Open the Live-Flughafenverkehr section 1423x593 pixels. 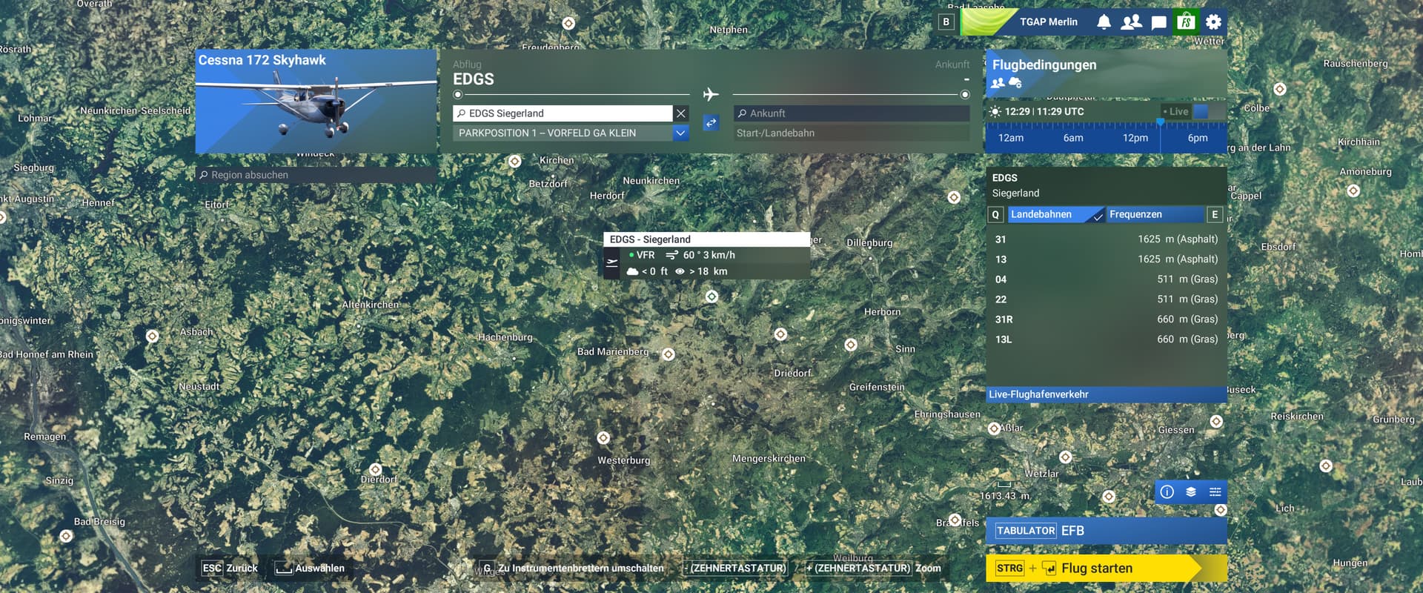point(1106,394)
